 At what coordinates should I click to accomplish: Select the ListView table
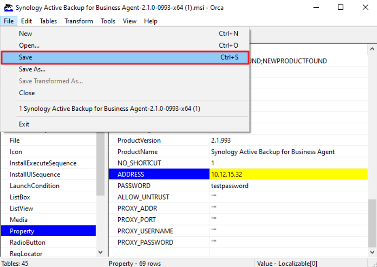click(49, 208)
